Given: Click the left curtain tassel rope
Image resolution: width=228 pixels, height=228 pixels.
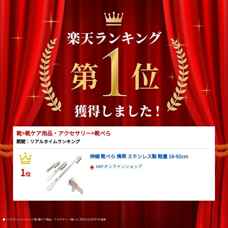Looking at the screenshot, I should 7,150.
